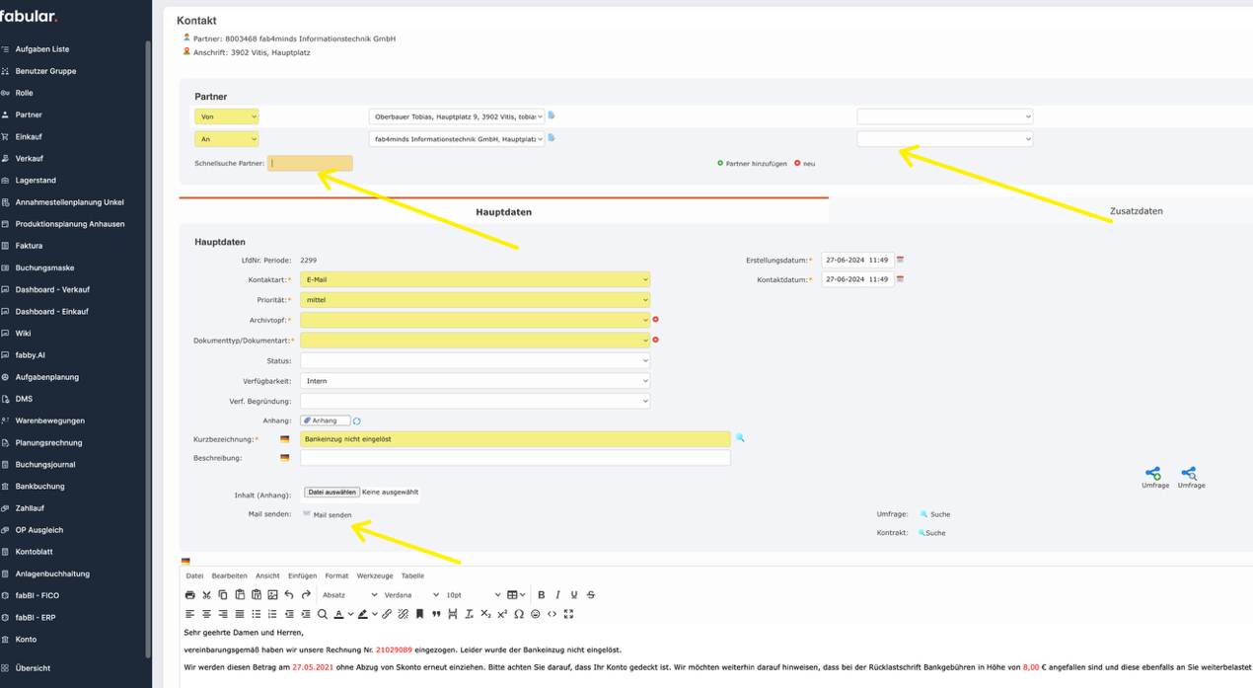Select the bulleted list icon

click(x=256, y=613)
